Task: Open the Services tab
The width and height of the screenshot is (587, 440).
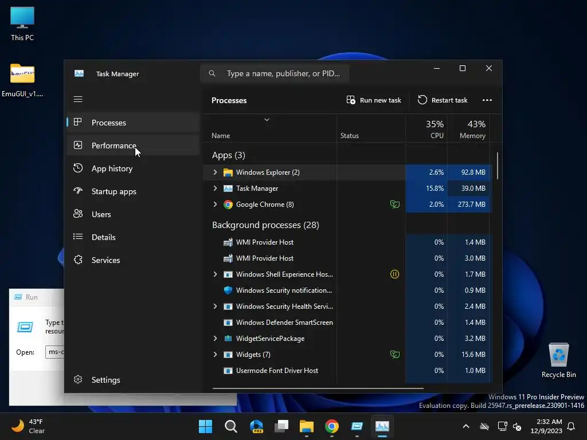Action: [x=133, y=260]
